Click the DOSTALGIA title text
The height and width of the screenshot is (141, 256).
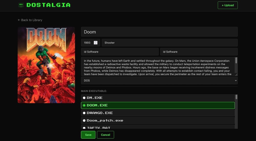click(48, 5)
